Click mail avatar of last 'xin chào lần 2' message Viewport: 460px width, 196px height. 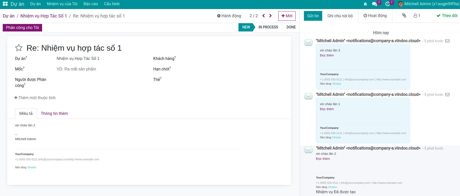click(308, 150)
